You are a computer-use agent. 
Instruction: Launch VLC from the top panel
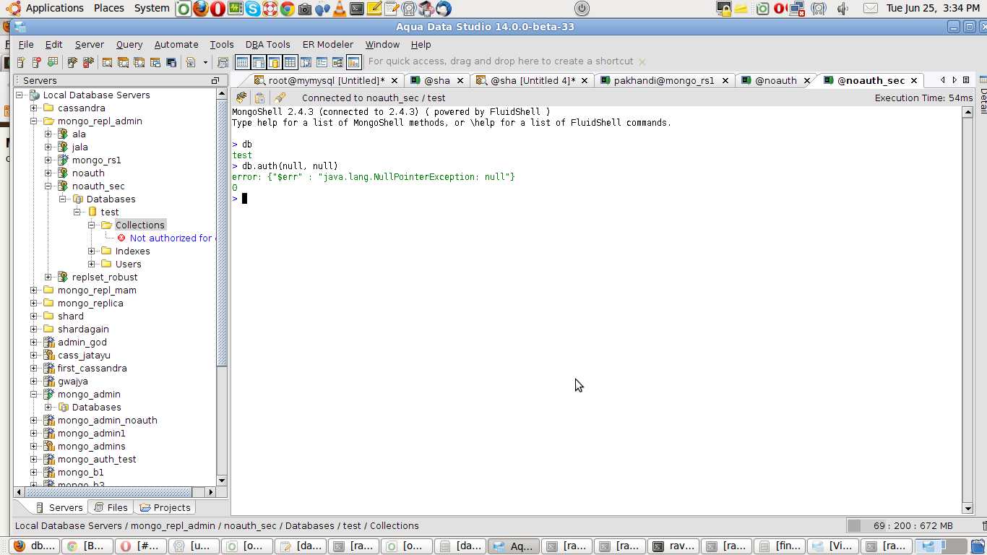click(x=339, y=9)
